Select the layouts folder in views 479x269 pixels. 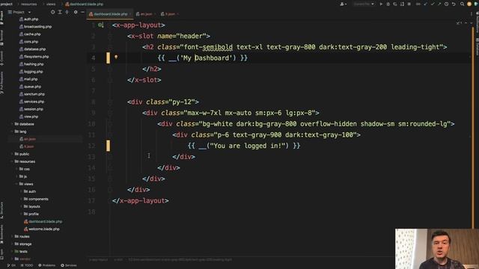pyautogui.click(x=32, y=206)
